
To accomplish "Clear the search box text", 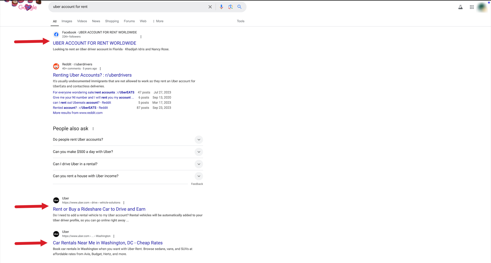I will (x=210, y=7).
